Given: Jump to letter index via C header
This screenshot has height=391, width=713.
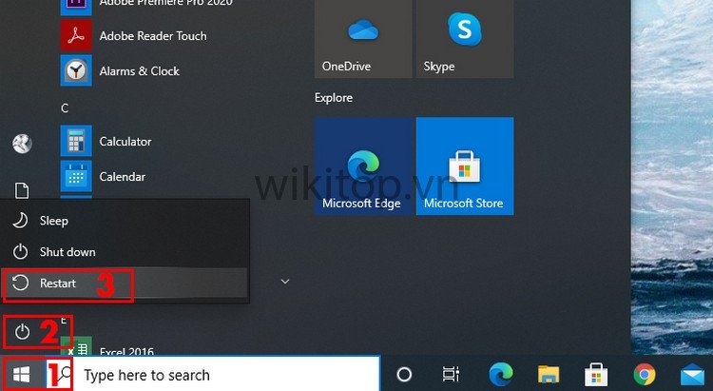Looking at the screenshot, I should pyautogui.click(x=65, y=108).
